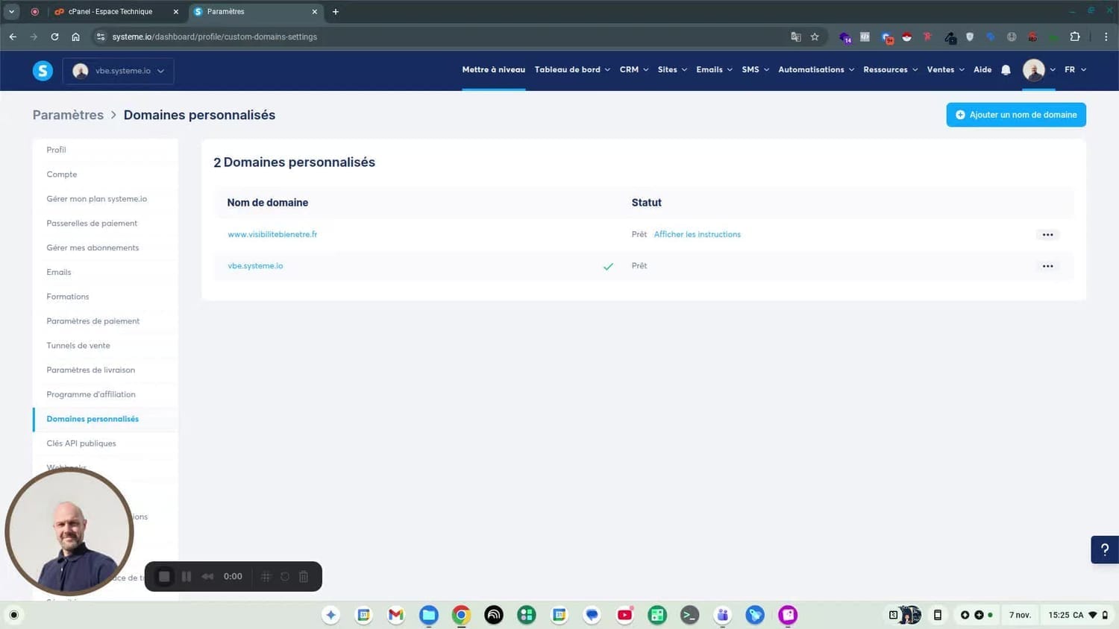
Task: Open the profile avatar menu
Action: click(1034, 70)
